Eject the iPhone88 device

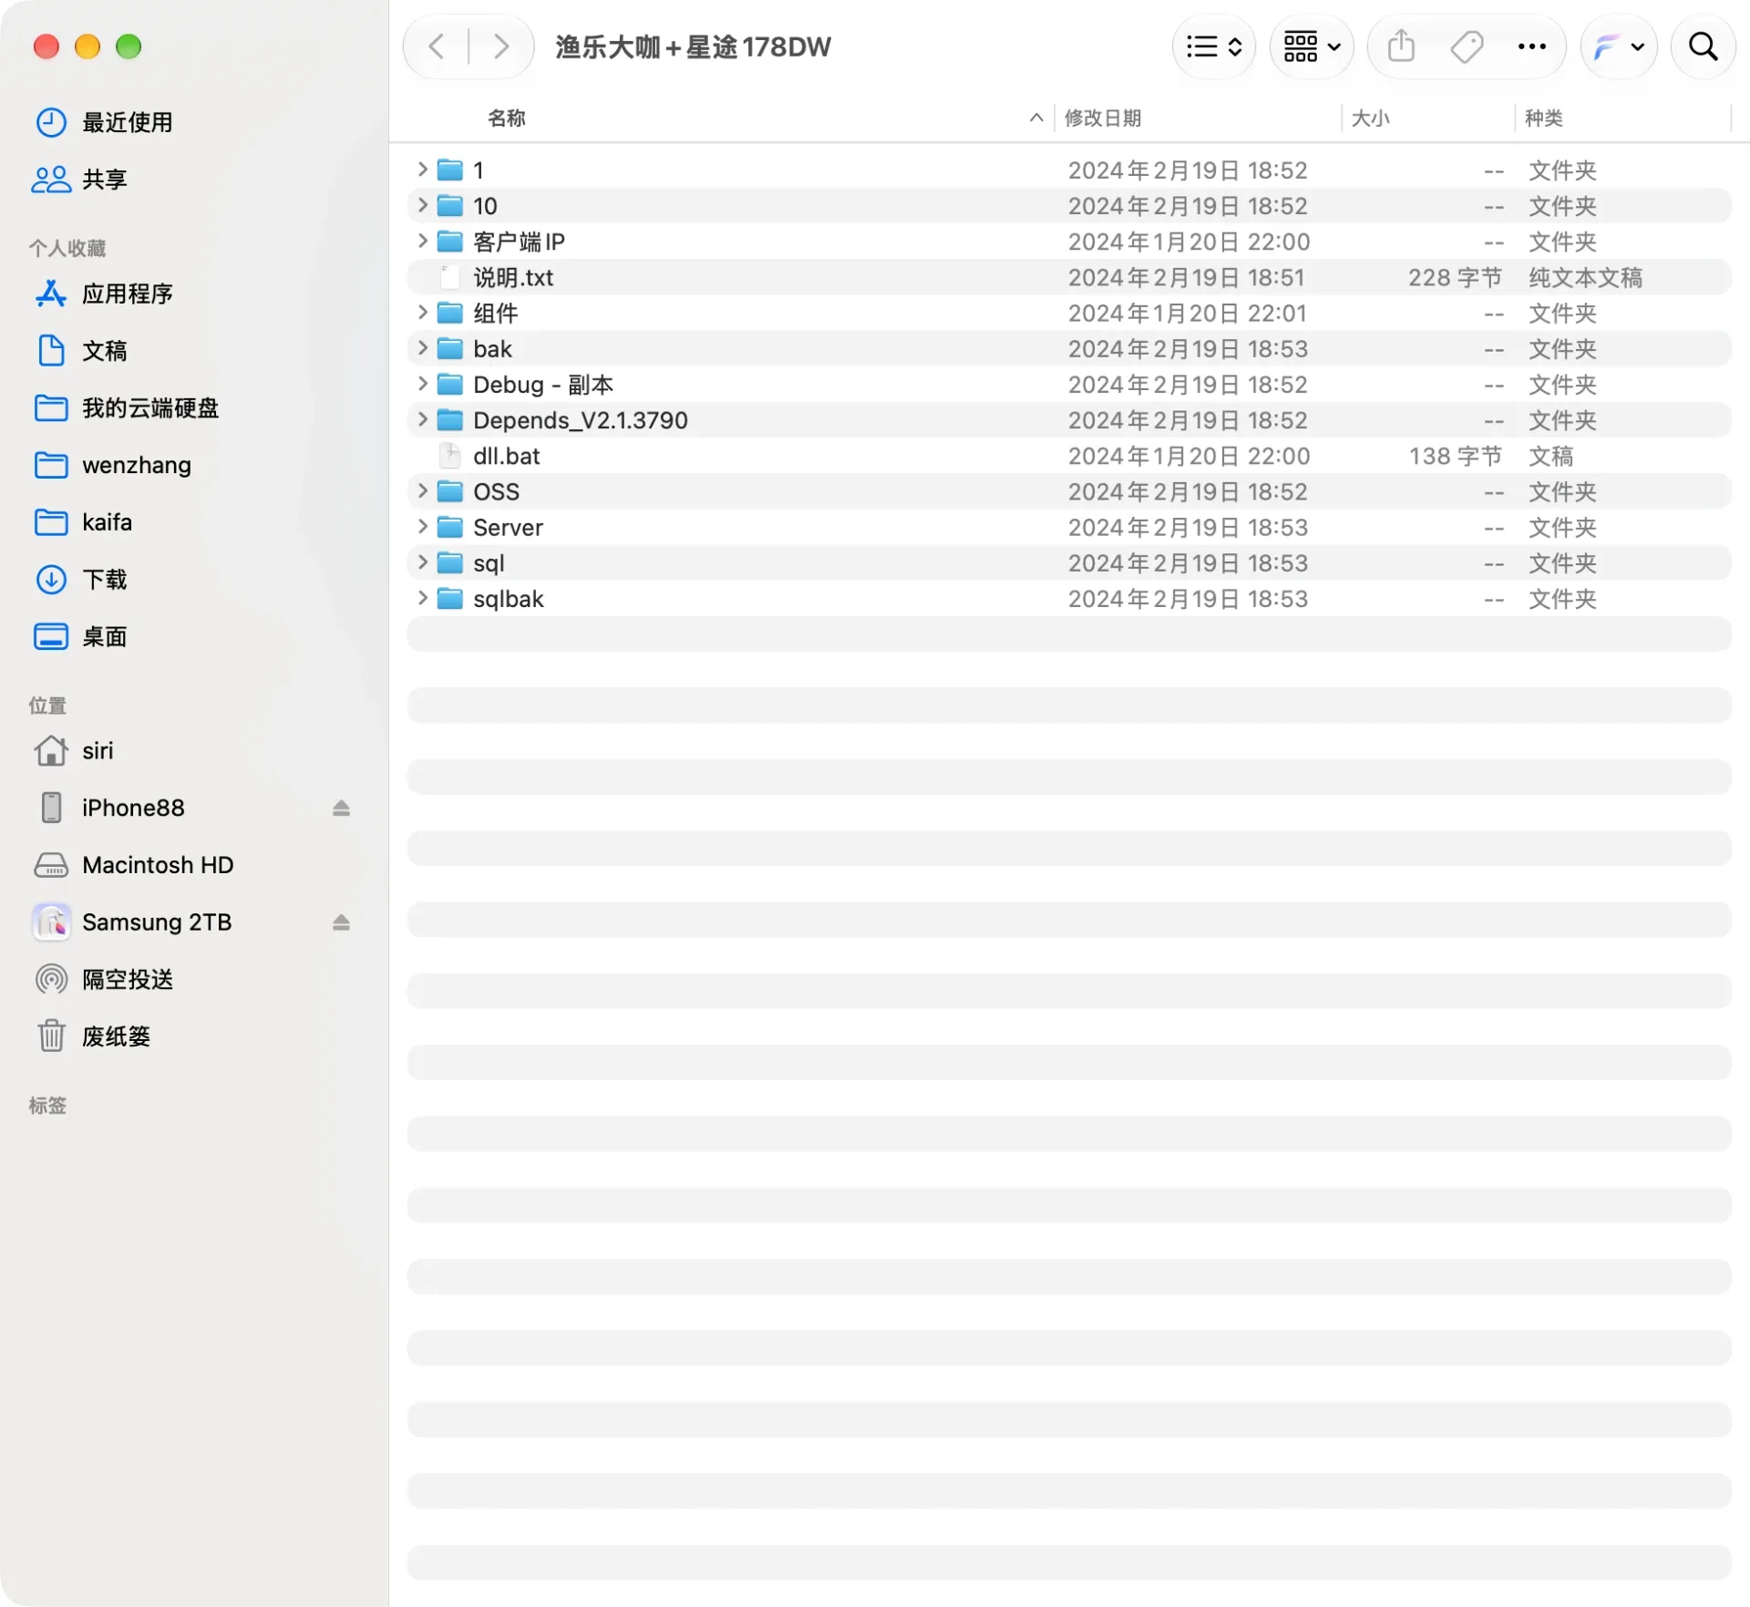tap(341, 808)
